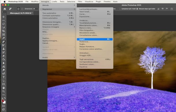Select the Frame tool
The height and width of the screenshot is (112, 176).
click(x=3, y=34)
